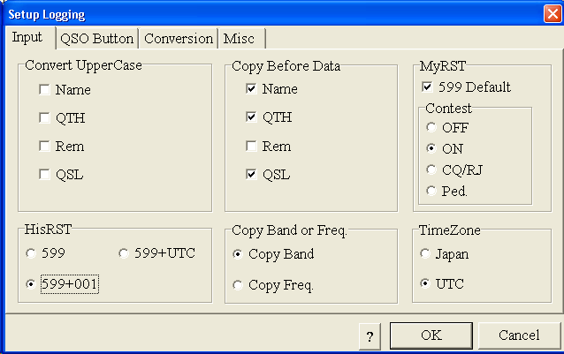Set Contest mode to OFF
Viewport: 564px width, 354px height.
(x=431, y=127)
